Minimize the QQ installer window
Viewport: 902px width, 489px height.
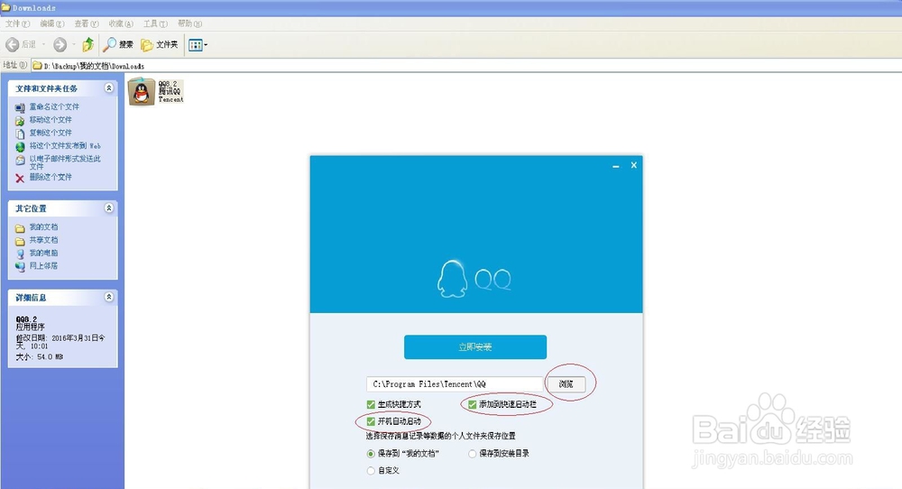pos(615,166)
